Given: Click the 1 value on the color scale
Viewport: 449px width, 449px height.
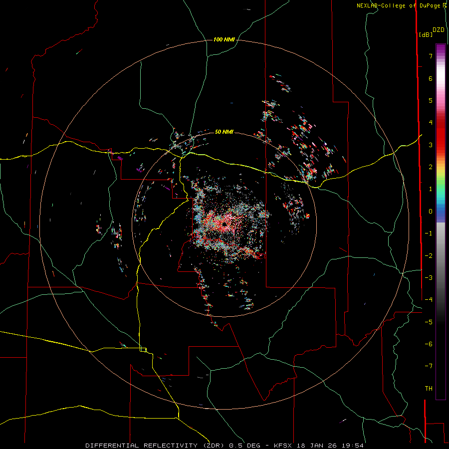Looking at the screenshot, I should pyautogui.click(x=431, y=189).
